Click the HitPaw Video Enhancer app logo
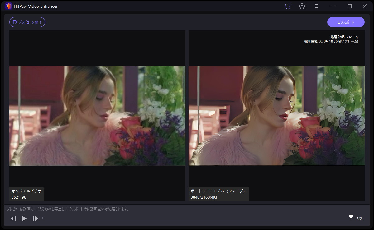The height and width of the screenshot is (230, 374). tap(8, 6)
